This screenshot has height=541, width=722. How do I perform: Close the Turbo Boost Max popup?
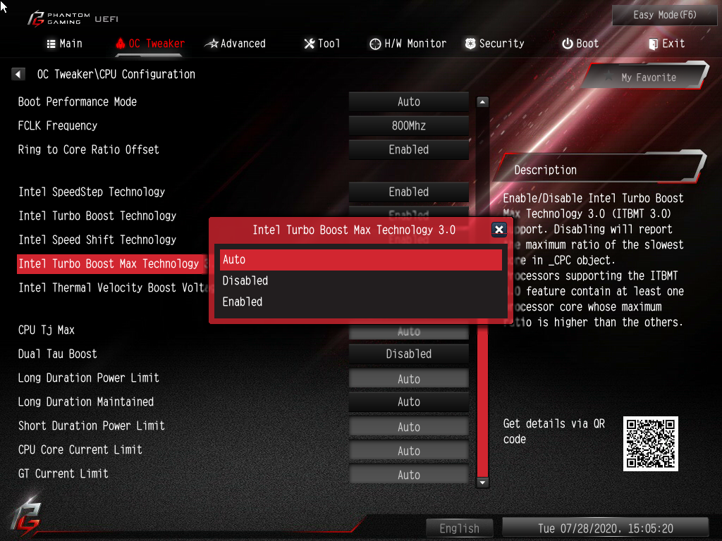[499, 230]
